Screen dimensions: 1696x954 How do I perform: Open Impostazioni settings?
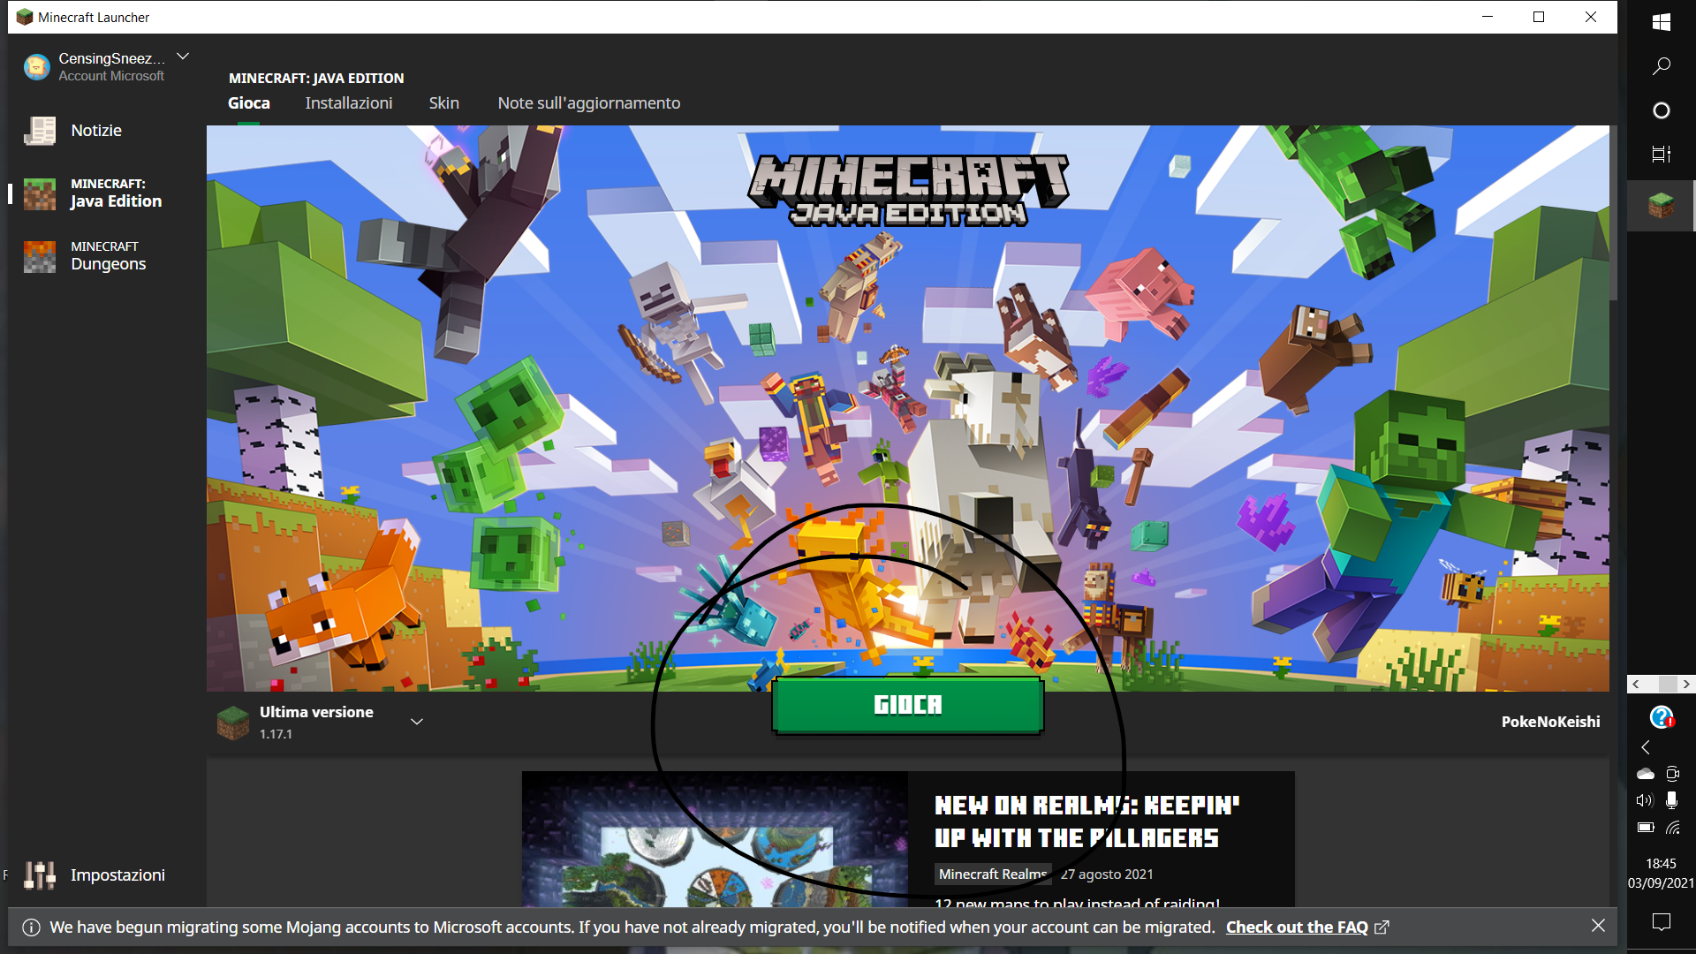click(117, 874)
